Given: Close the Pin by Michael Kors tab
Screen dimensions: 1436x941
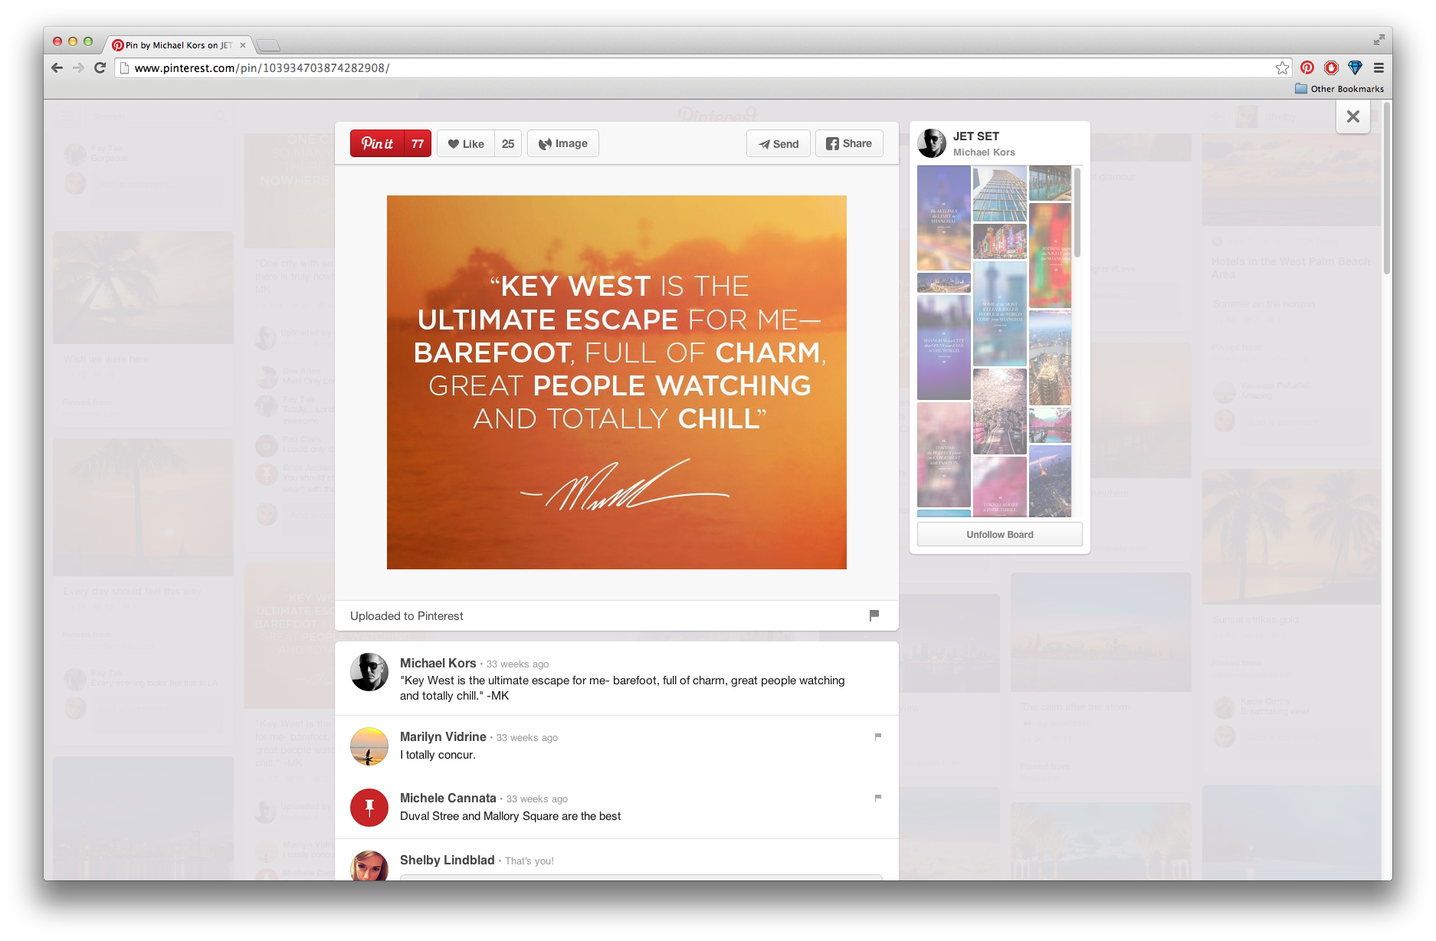Looking at the screenshot, I should [x=243, y=45].
